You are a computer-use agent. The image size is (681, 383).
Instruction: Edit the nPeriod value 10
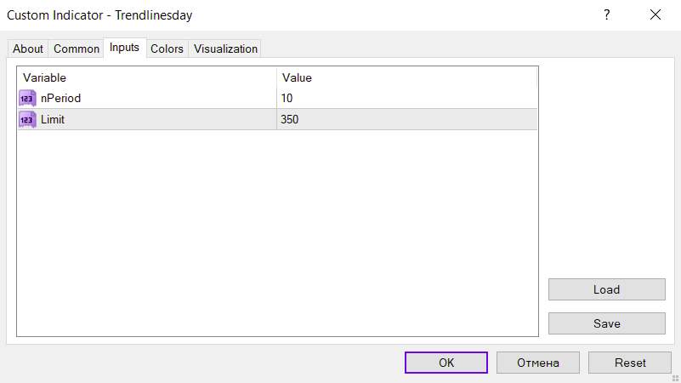tap(408, 98)
